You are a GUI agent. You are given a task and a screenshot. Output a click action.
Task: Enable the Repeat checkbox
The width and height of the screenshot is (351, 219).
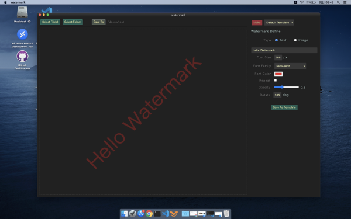coord(276,81)
